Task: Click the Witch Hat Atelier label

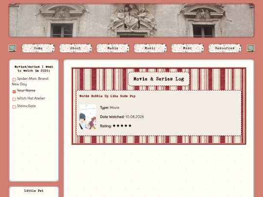Action: coord(31,98)
